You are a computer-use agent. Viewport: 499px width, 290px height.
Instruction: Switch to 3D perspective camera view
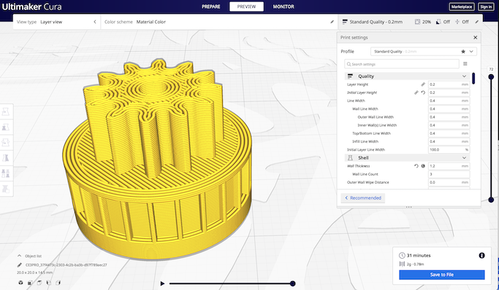(20, 283)
